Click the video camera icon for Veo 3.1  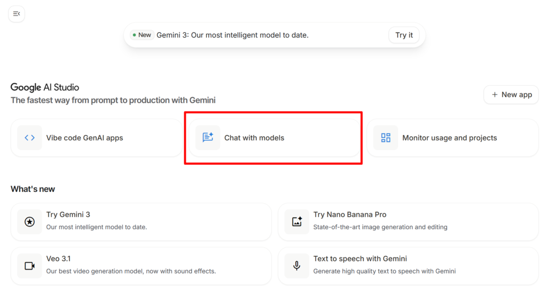coord(29,266)
